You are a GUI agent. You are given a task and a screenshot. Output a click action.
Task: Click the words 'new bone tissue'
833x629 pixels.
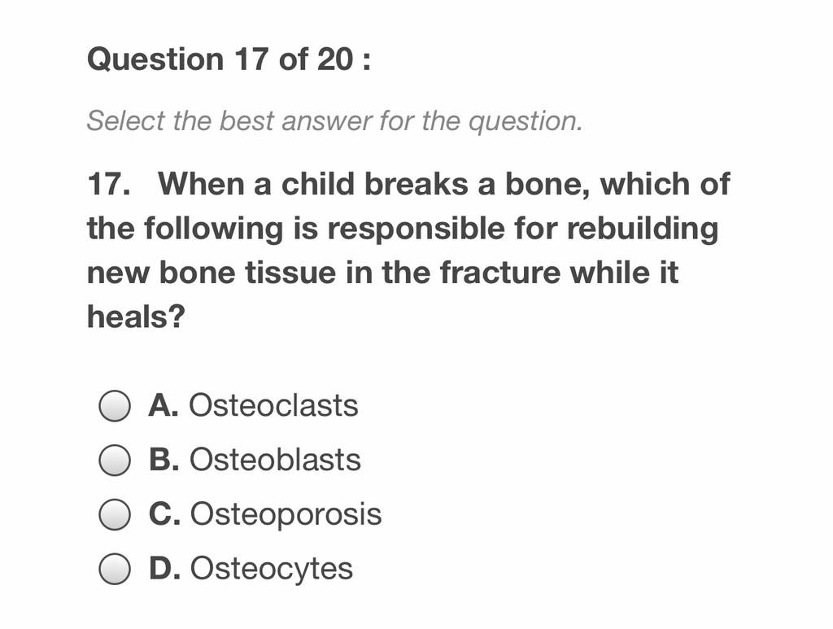(212, 273)
